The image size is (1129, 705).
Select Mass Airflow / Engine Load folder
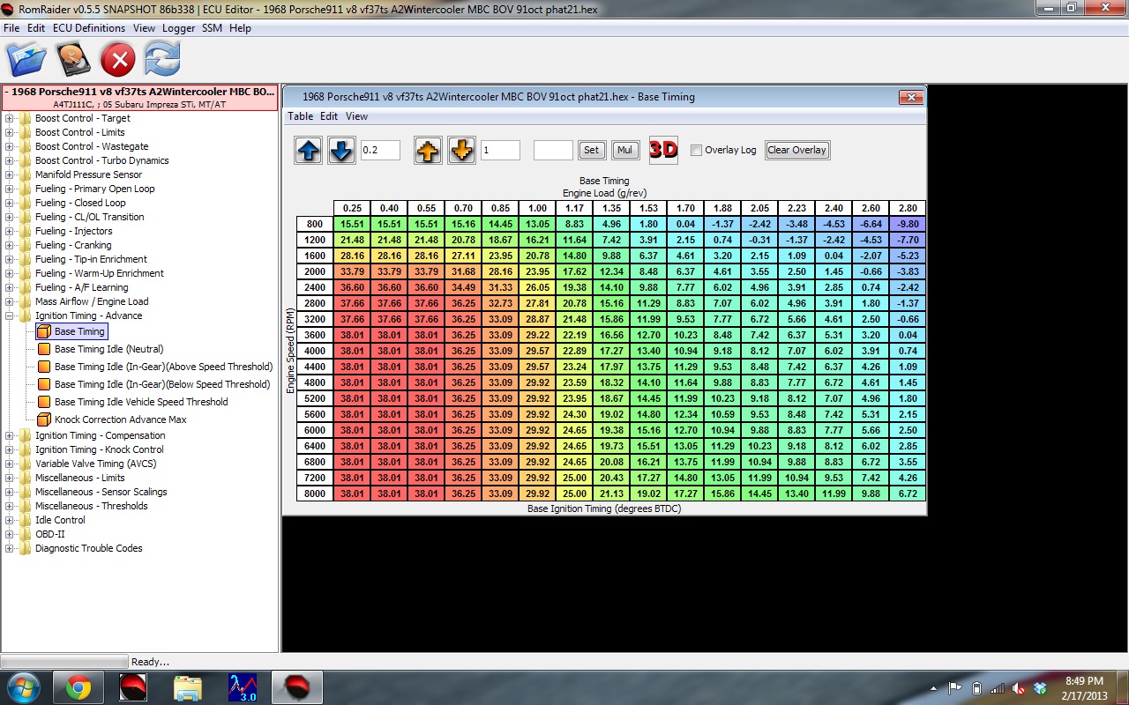coord(92,301)
